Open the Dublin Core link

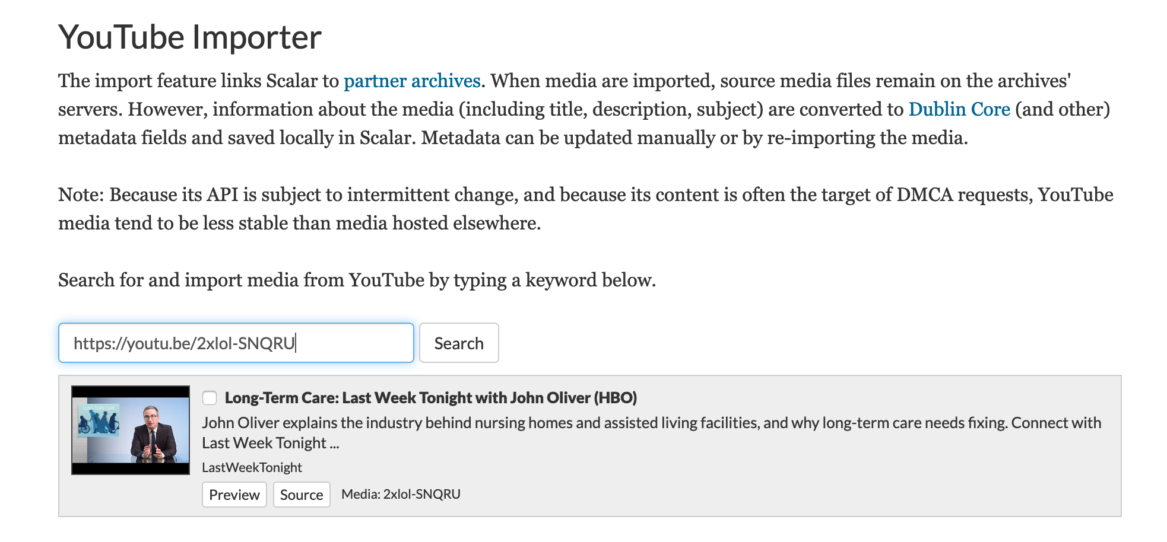(959, 109)
